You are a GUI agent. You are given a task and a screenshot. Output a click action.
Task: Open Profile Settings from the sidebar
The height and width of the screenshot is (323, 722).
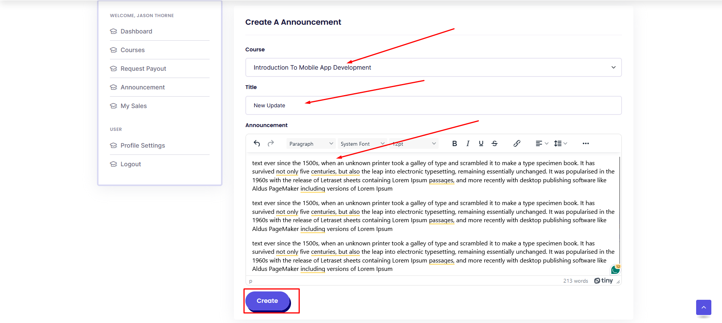[143, 145]
